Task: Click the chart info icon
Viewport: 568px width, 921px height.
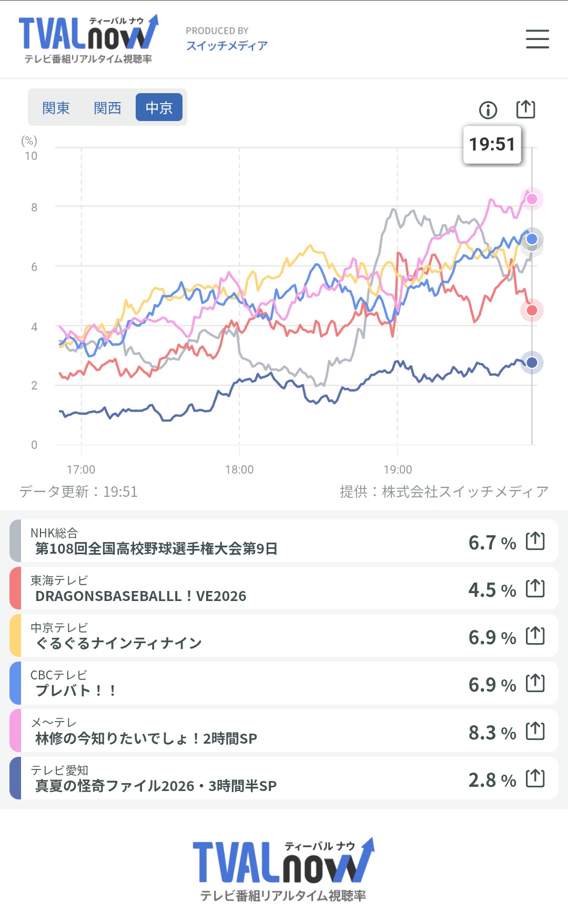Action: [488, 110]
